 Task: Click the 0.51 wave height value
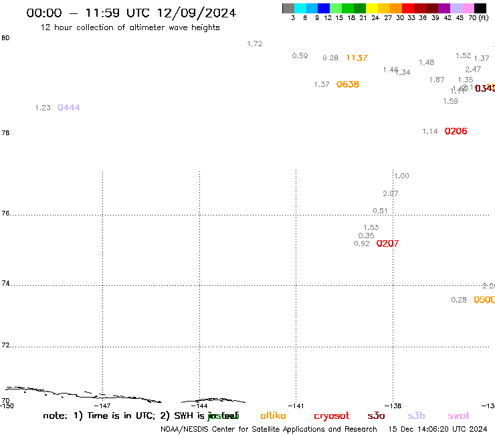tap(380, 211)
